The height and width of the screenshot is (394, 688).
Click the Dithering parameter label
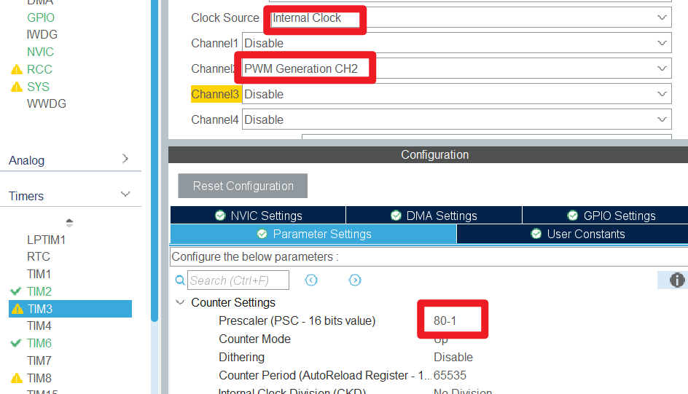click(x=241, y=357)
